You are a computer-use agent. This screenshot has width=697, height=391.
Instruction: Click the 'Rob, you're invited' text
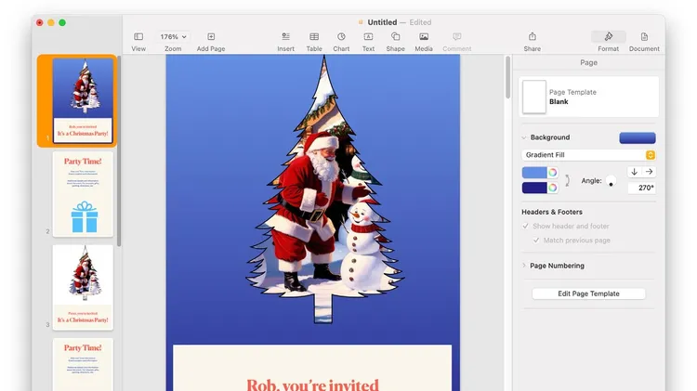pyautogui.click(x=312, y=384)
